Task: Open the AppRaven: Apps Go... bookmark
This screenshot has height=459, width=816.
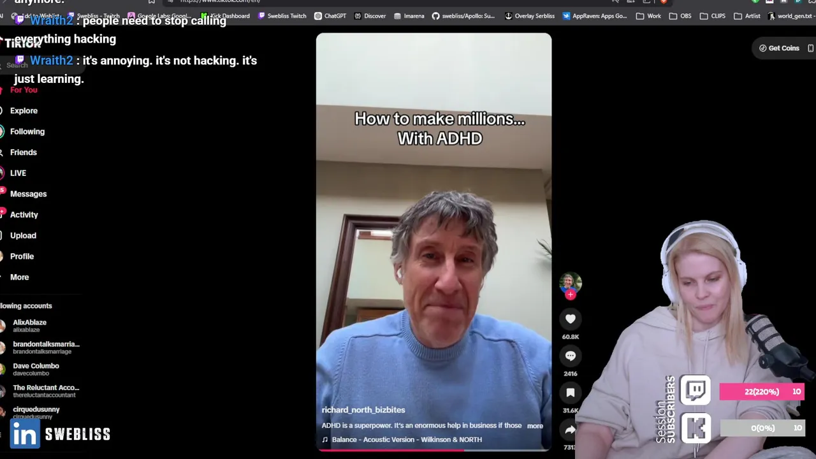Action: click(594, 16)
